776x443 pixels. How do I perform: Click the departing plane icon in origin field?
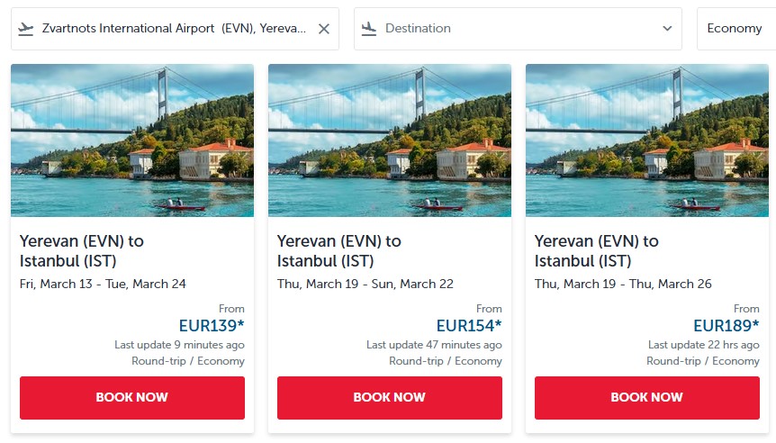point(26,29)
